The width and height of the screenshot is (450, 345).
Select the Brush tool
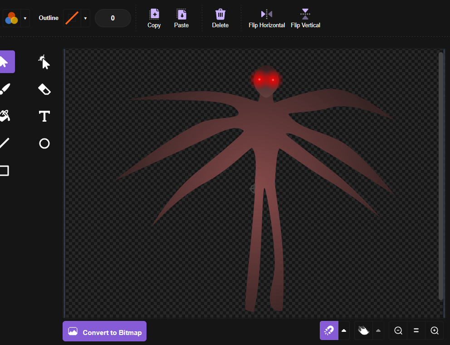(5, 89)
